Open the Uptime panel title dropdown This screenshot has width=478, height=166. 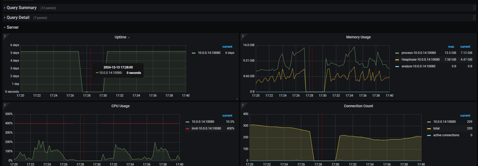pos(122,37)
